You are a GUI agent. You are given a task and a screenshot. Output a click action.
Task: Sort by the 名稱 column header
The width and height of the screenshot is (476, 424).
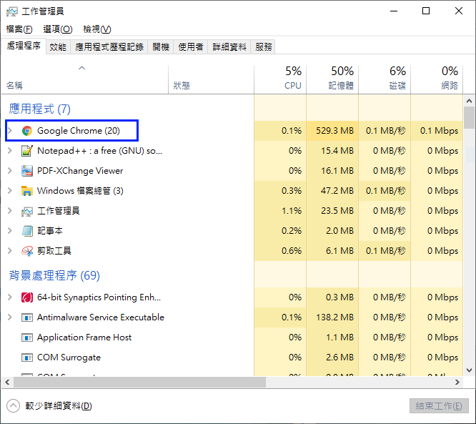click(84, 79)
